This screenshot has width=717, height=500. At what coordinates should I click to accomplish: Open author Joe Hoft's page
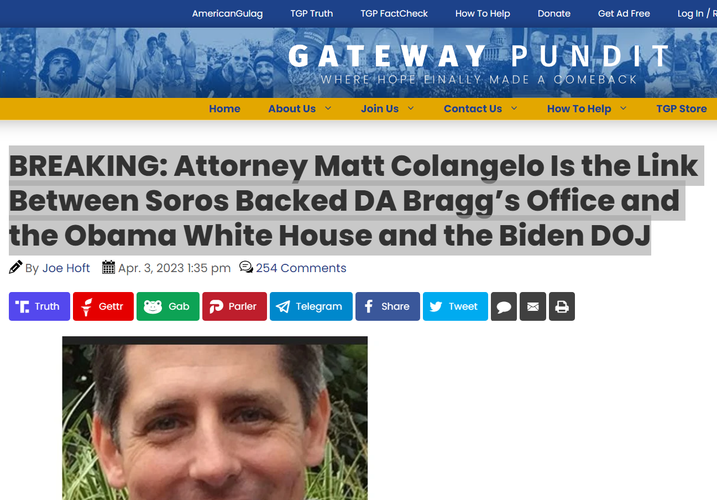[x=66, y=268]
